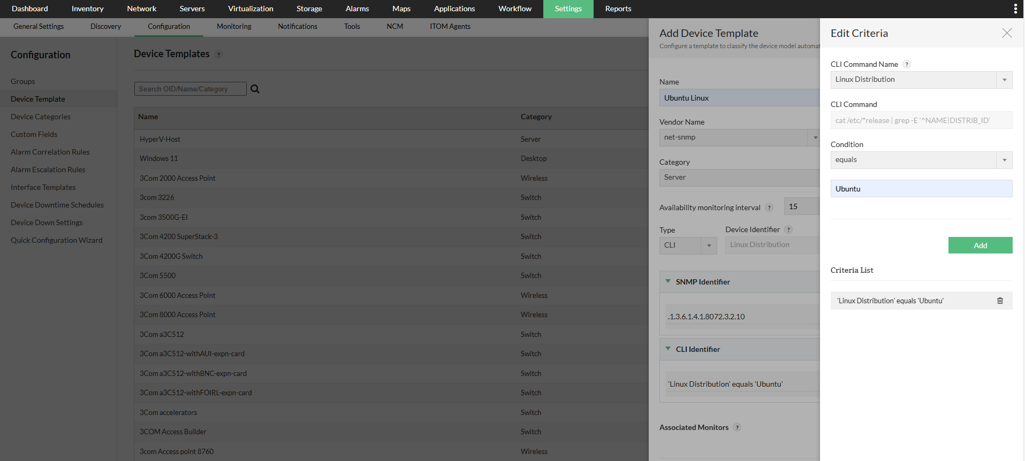Open the ITOM Agents settings tab
This screenshot has width=1025, height=461.
450,26
